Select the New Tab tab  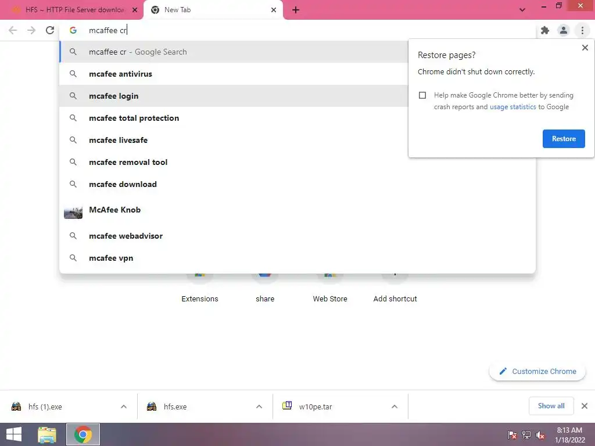tap(213, 10)
